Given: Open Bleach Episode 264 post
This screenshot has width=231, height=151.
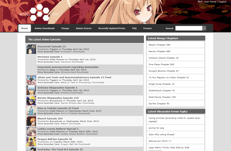Looking at the screenshot, I should pyautogui.click(x=50, y=119).
